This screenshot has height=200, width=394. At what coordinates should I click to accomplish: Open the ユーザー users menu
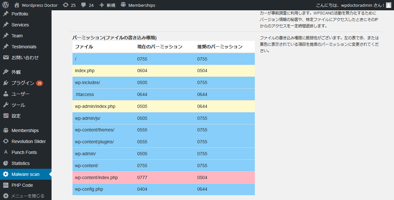(20, 94)
